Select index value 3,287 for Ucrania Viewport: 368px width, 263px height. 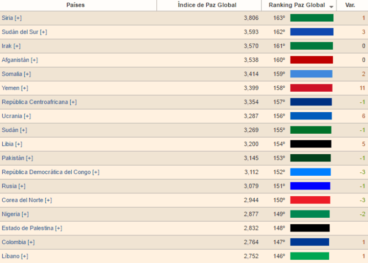251,116
